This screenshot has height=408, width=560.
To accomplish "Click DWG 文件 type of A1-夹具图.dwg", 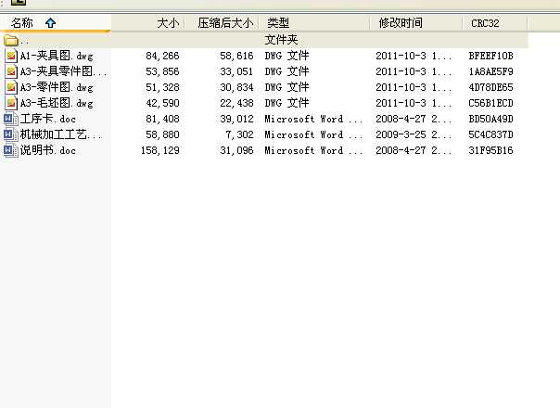I will (x=286, y=56).
